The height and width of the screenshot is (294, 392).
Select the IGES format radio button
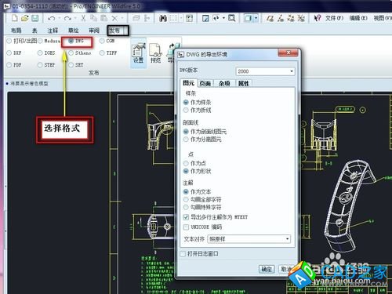pos(46,53)
